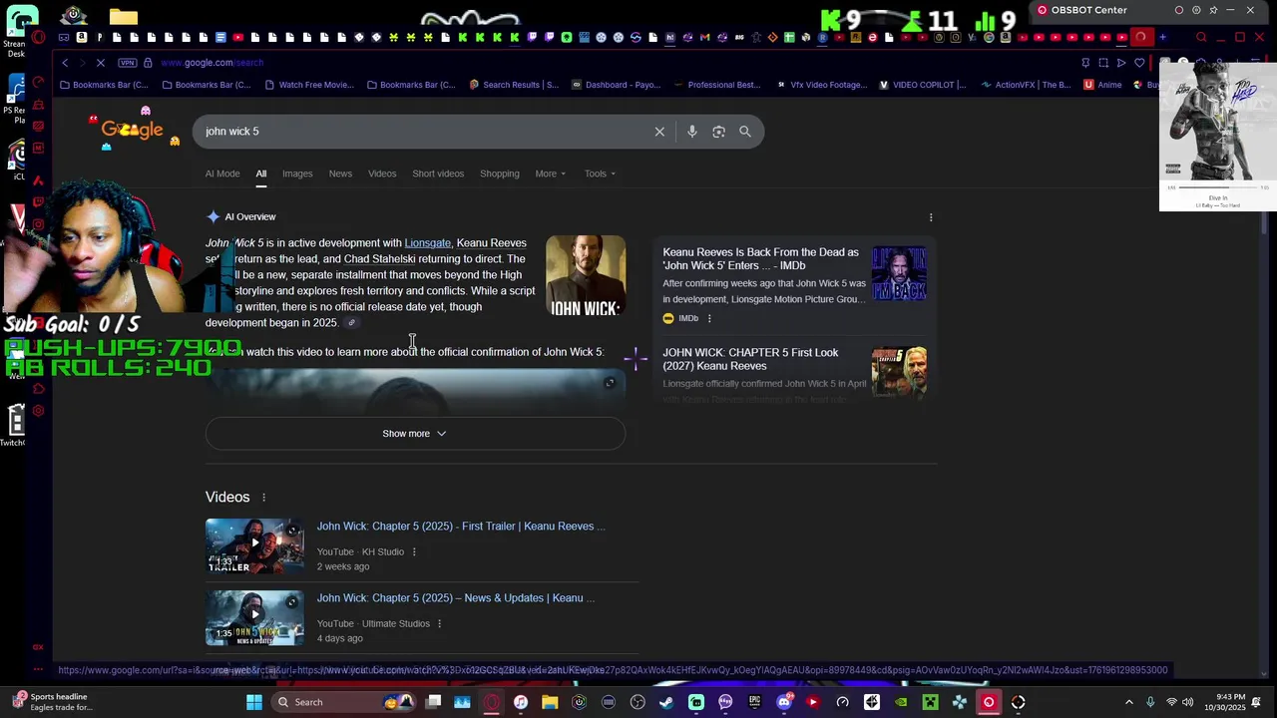Image resolution: width=1277 pixels, height=718 pixels.
Task: Expand the More search filter dropdown
Action: point(550,174)
